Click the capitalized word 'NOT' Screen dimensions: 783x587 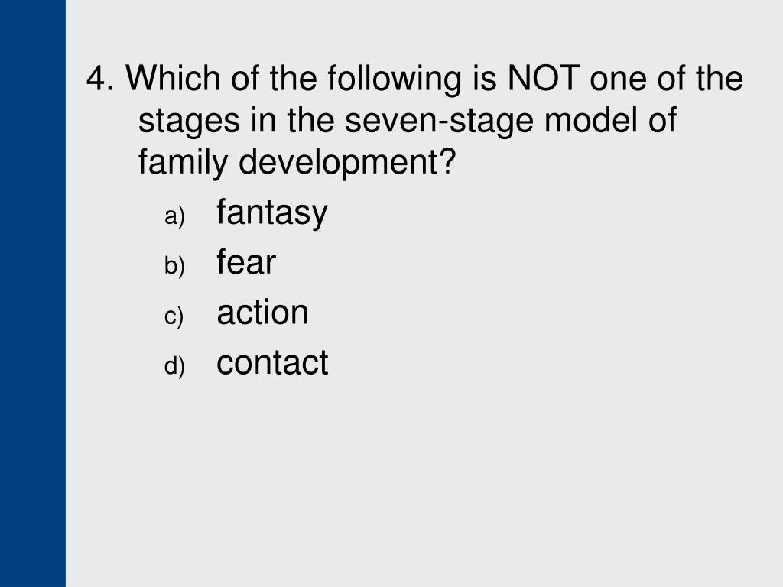click(544, 79)
